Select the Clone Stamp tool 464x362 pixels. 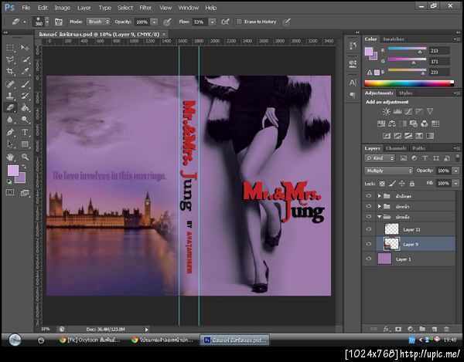pos(10,96)
